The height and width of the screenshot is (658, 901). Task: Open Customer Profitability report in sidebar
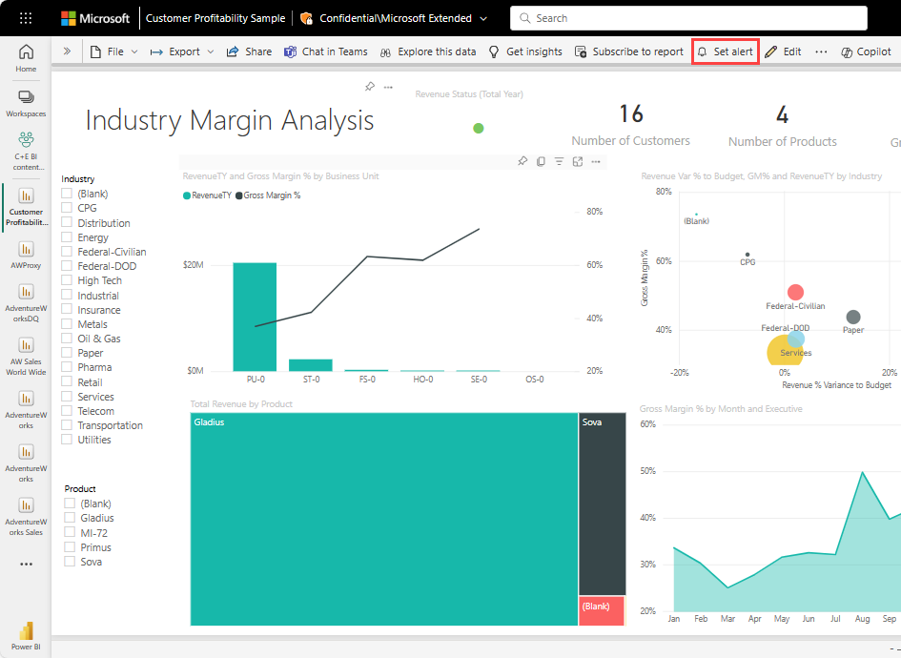26,207
